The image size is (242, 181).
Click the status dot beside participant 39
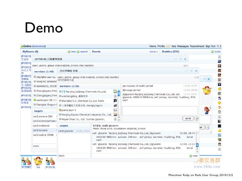[x=35, y=100]
